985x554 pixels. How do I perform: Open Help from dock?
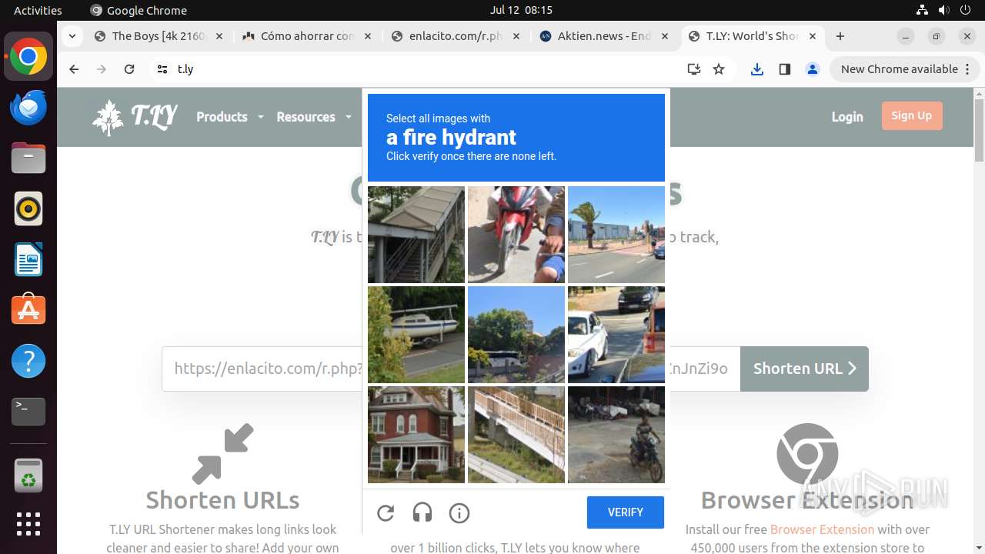tap(28, 361)
